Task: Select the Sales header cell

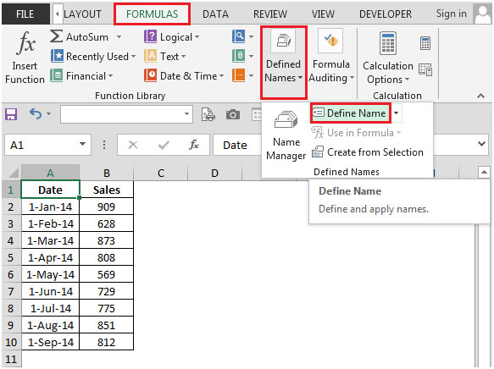Action: (107, 190)
